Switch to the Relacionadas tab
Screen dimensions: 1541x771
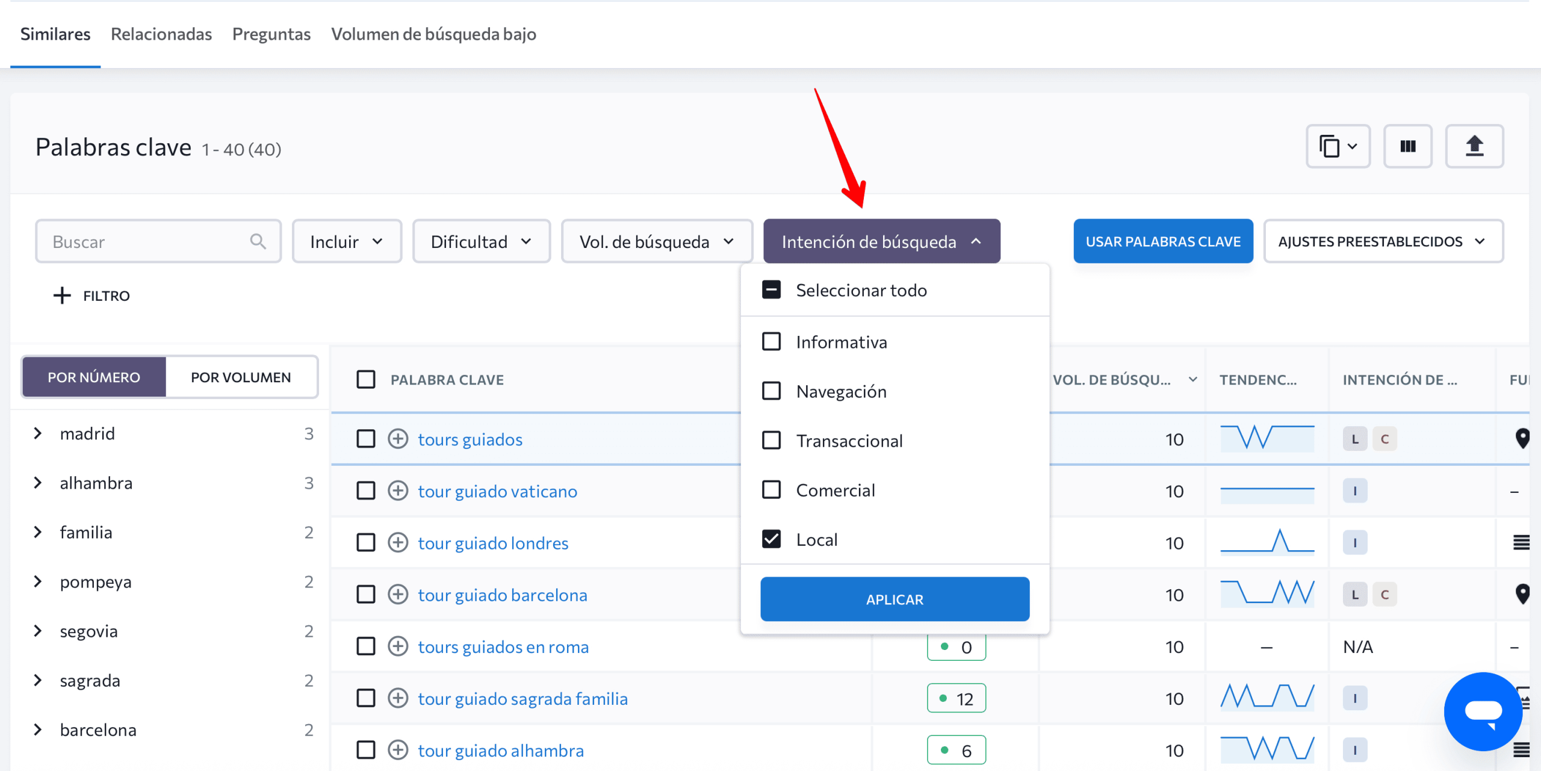[161, 34]
